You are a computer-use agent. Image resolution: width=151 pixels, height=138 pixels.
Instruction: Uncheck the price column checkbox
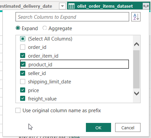(22, 90)
